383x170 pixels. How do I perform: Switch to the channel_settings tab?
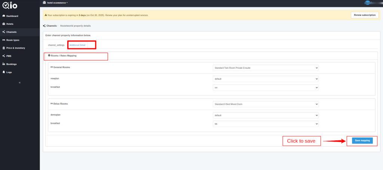pos(56,45)
